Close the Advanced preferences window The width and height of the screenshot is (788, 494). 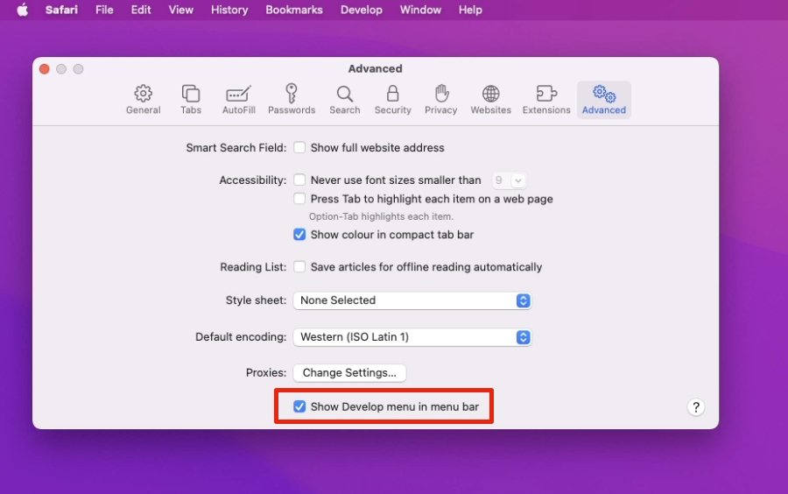pos(45,69)
